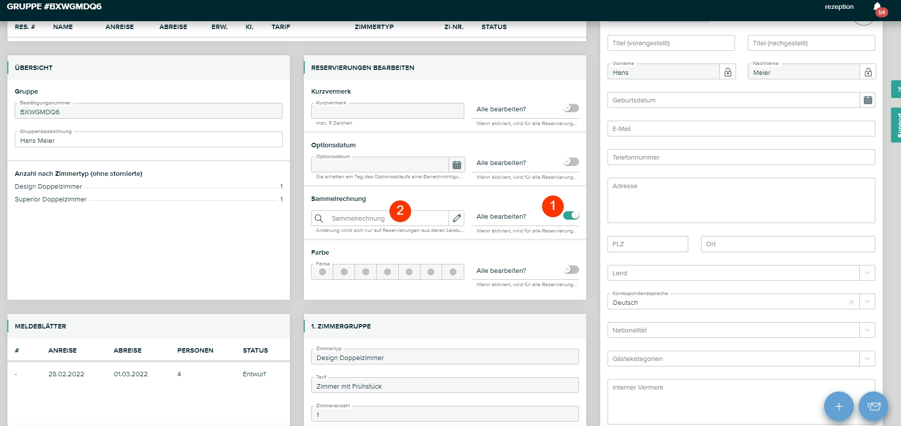Enable Alle bearbeiten for Kurzvermerk
Screen dimensions: 901x426
point(571,108)
